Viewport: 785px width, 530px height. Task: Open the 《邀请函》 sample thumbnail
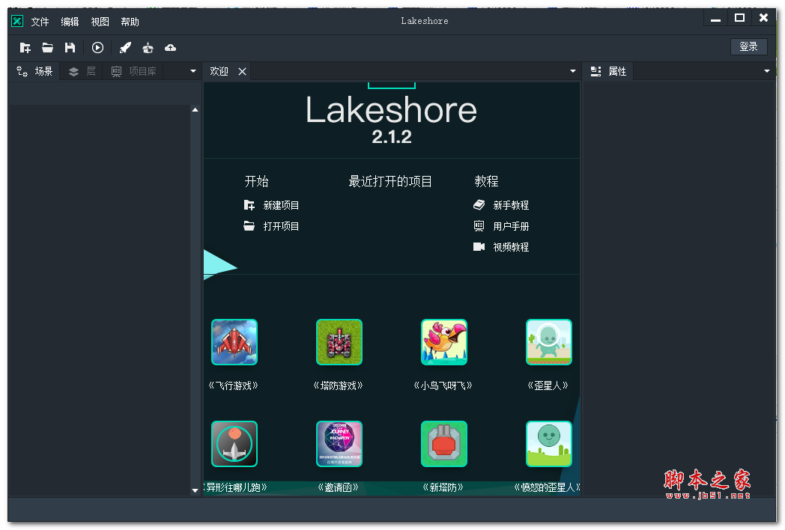point(339,444)
